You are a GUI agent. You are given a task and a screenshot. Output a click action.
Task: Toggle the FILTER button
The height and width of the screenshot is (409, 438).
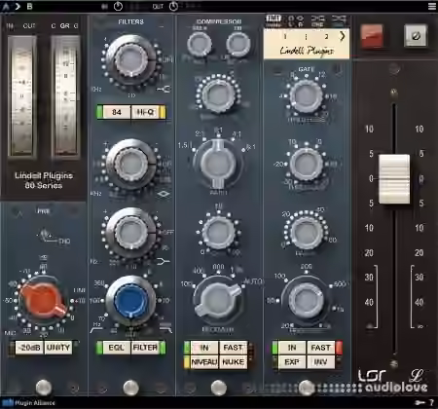[x=145, y=348]
